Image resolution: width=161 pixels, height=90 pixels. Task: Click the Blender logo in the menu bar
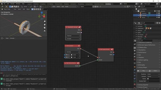(2, 4)
